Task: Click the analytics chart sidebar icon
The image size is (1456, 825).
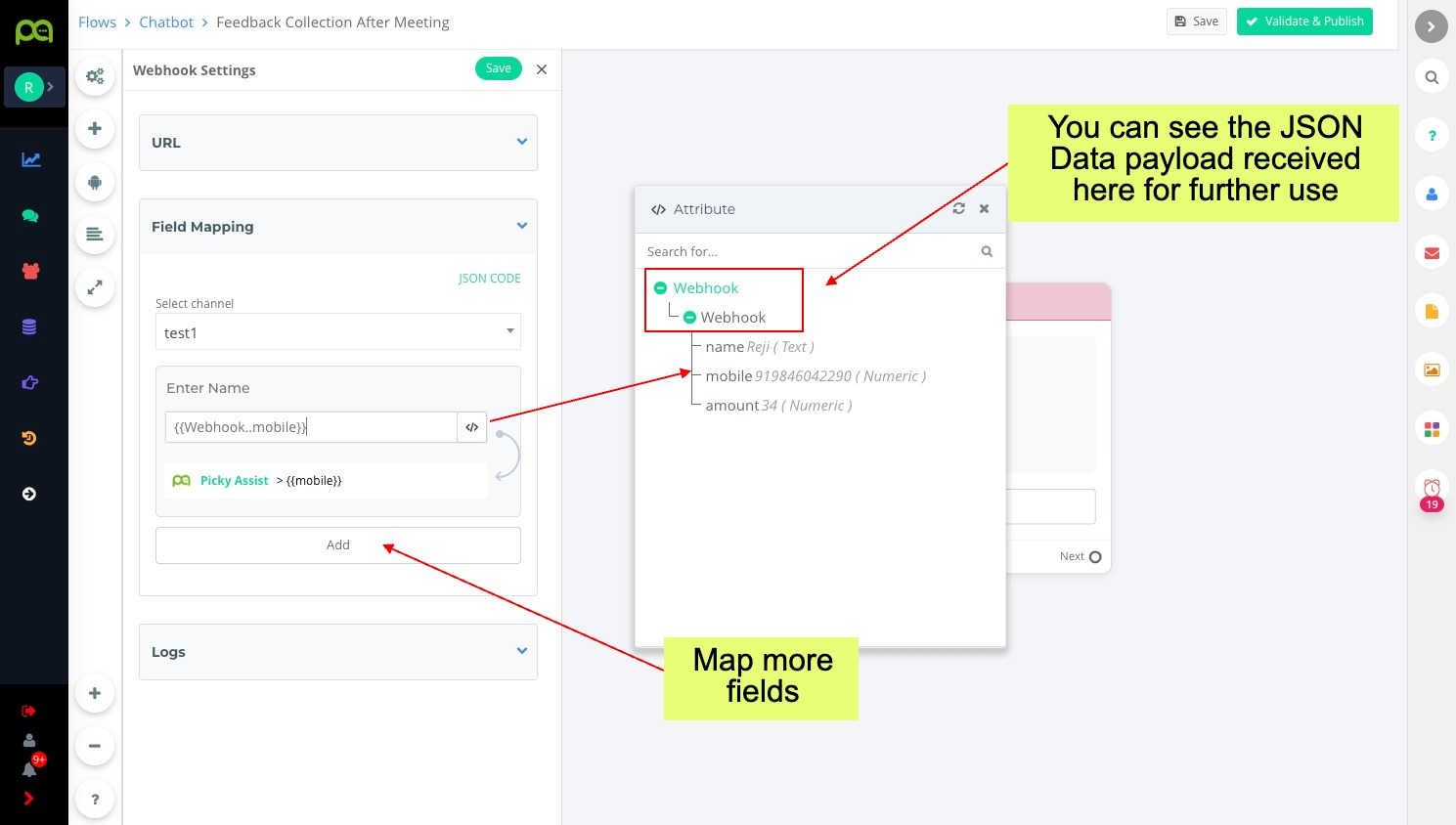Action: click(31, 159)
